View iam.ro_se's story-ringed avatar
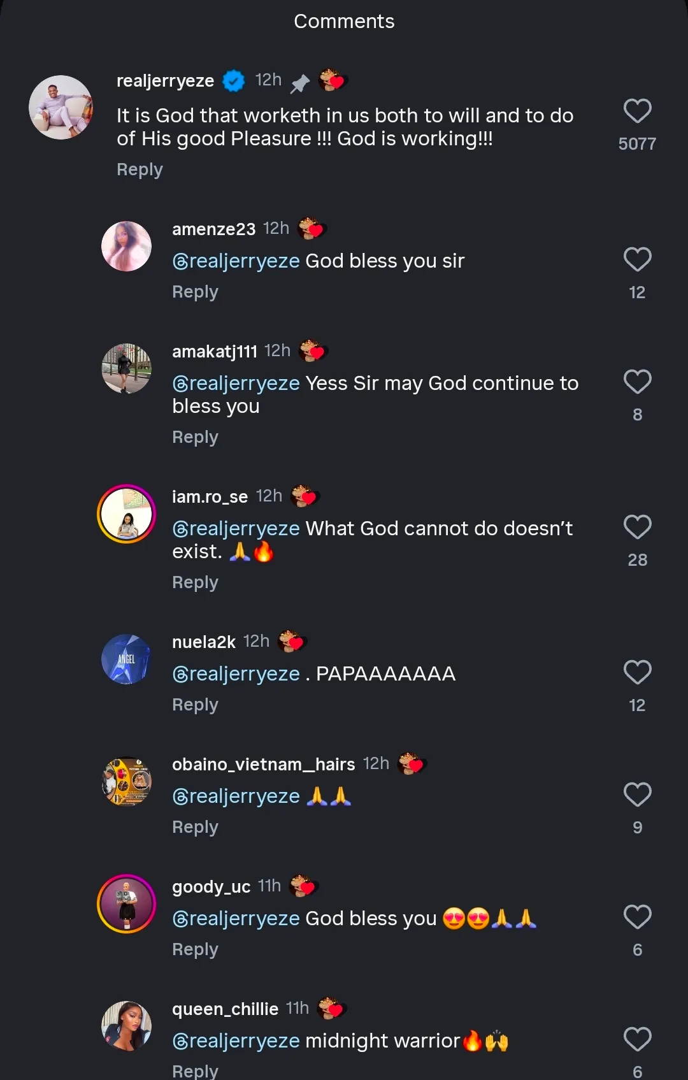The image size is (688, 1080). pos(127,514)
